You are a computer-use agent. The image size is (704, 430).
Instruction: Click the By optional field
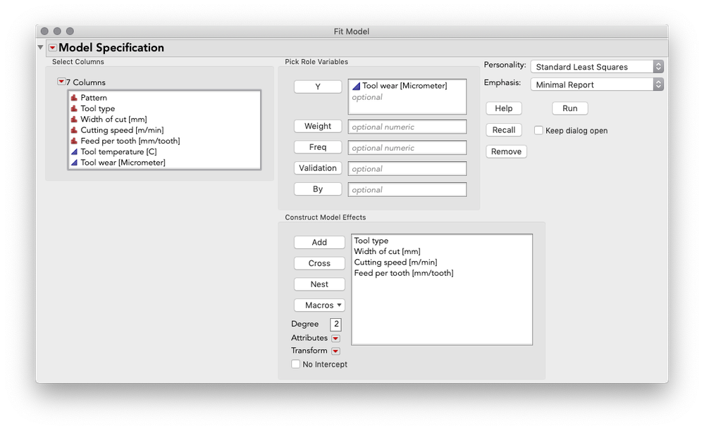point(407,190)
